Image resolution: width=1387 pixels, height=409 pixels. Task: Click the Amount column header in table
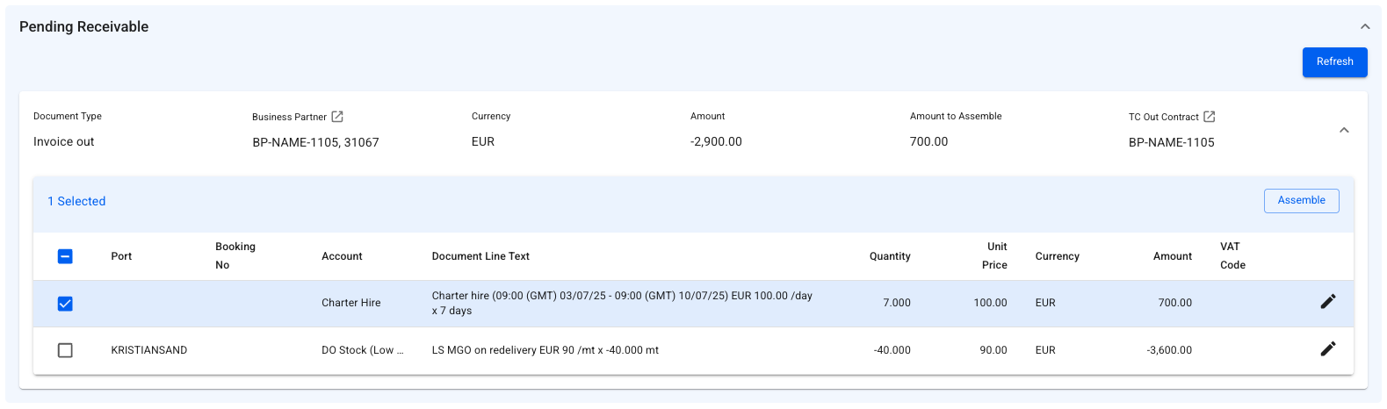pyautogui.click(x=1172, y=256)
